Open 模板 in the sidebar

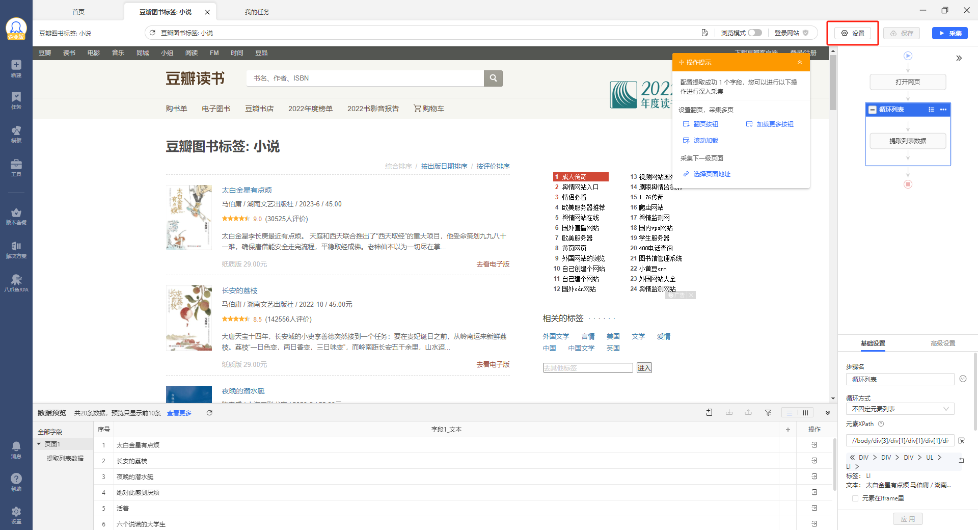point(16,134)
